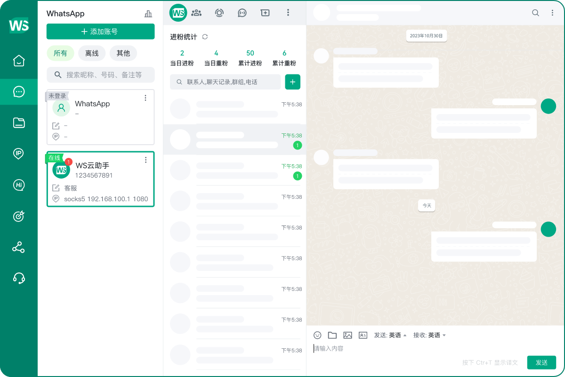Click the 2023年10月30日 date label
Screen dimensions: 565x377
click(x=426, y=36)
